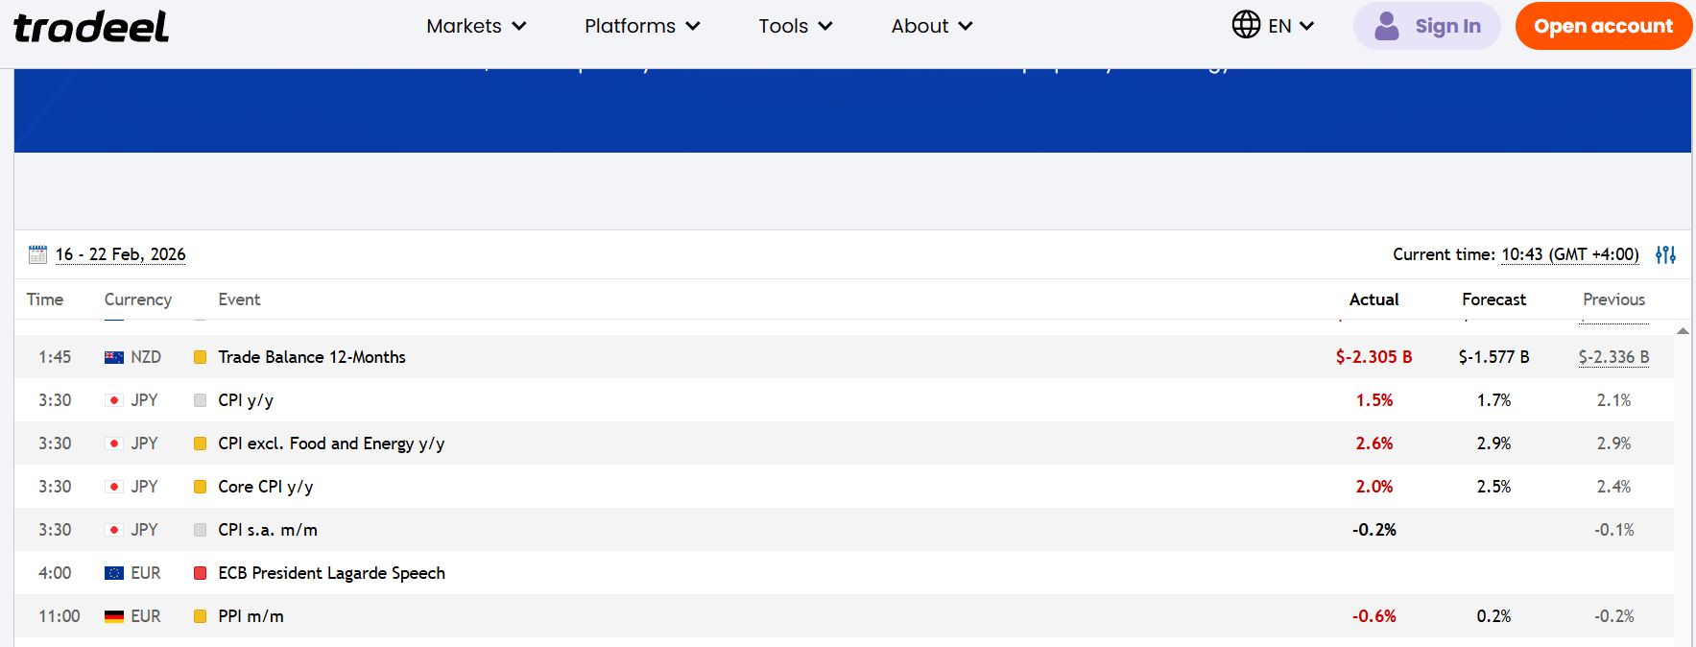Click the tradeel logo

tap(91, 27)
